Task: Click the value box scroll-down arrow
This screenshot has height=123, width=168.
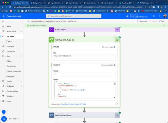Action: (115, 97)
